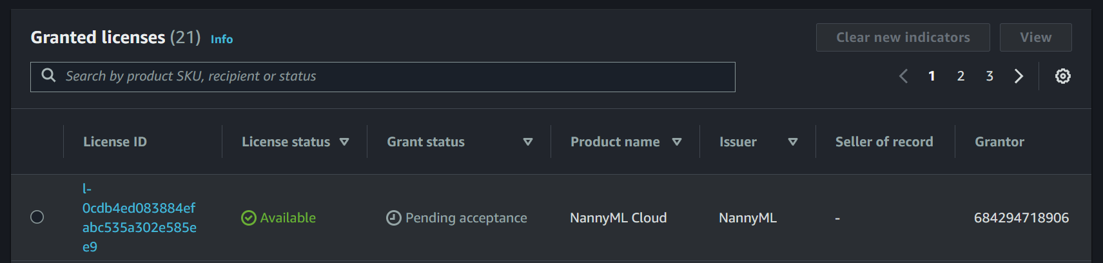Sort by License status using its arrow
Image resolution: width=1103 pixels, height=263 pixels.
pyautogui.click(x=344, y=142)
